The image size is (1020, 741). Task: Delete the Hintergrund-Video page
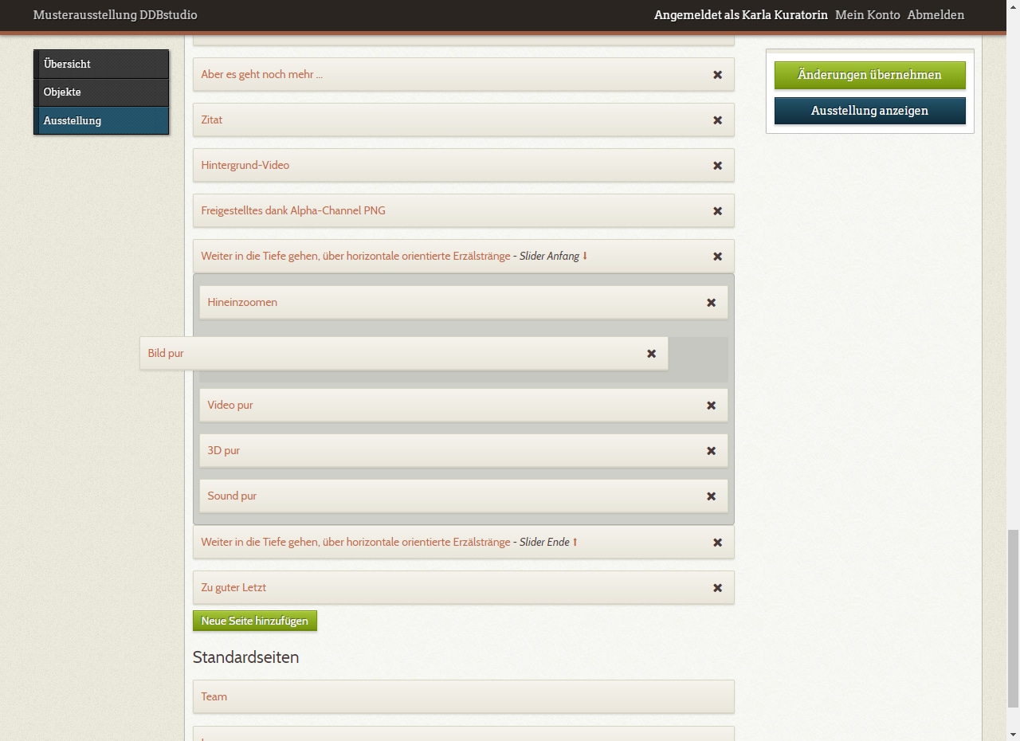pos(717,166)
